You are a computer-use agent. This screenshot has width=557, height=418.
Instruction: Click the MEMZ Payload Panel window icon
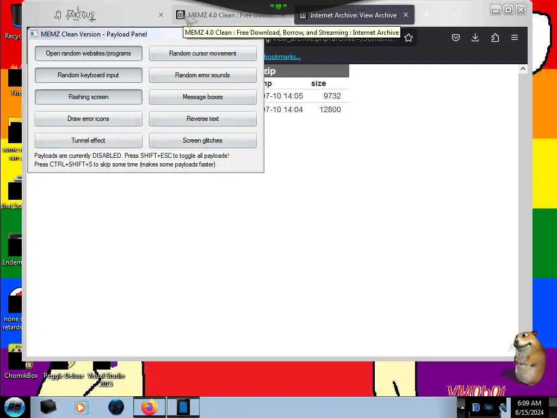[34, 34]
